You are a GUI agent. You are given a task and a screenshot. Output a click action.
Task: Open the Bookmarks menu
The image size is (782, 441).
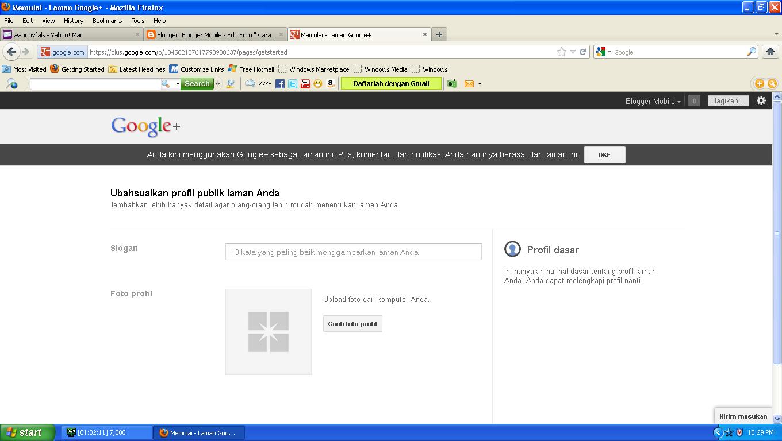[107, 21]
